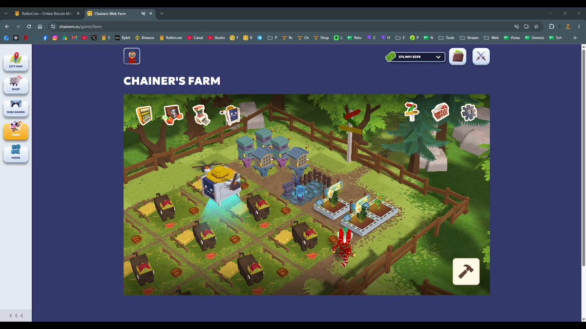The image size is (586, 329).
Task: Go to Mini Games in sidebar
Action: (x=16, y=108)
